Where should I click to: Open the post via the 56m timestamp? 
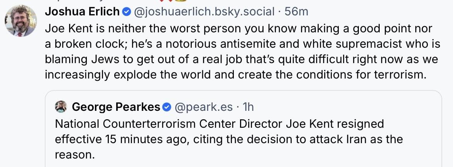point(296,12)
